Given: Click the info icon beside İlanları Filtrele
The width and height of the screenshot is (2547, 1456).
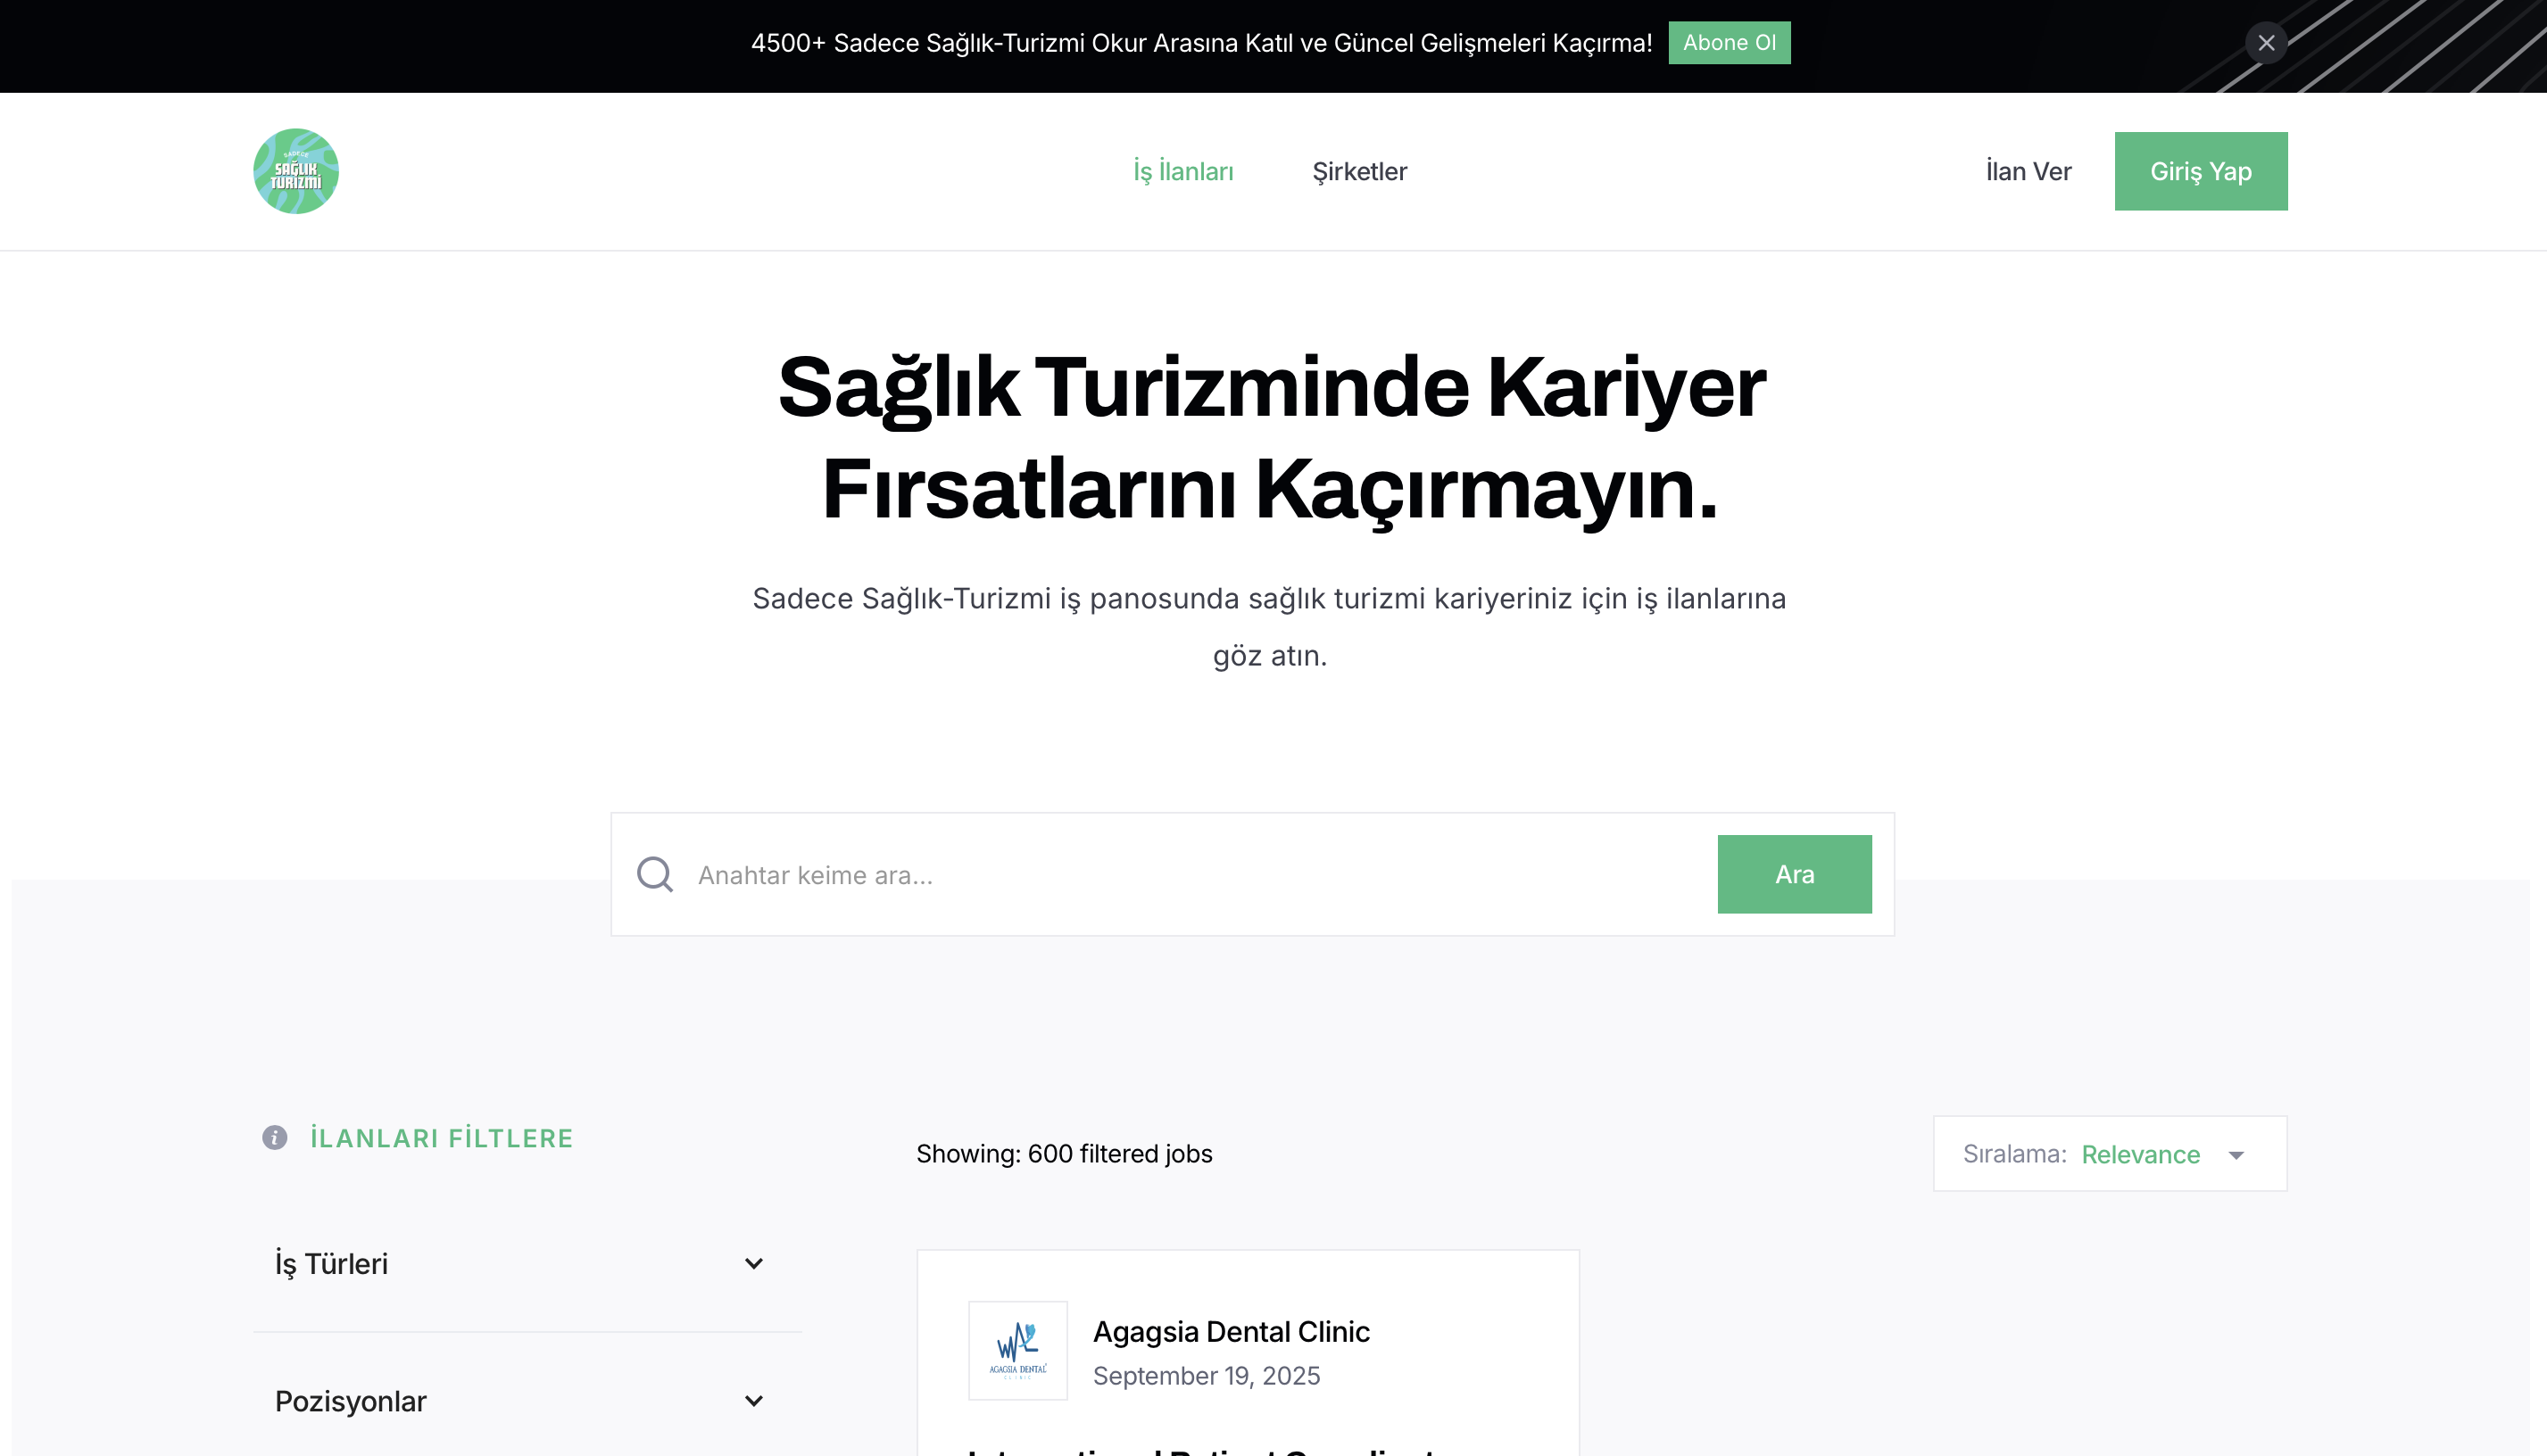Looking at the screenshot, I should pos(275,1138).
